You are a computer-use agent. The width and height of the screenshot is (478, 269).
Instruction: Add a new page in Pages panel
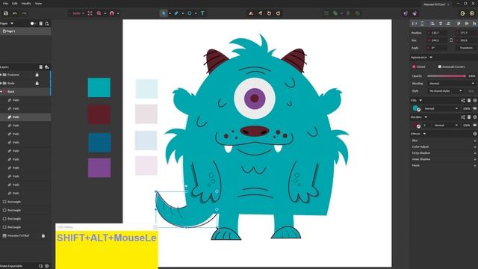point(47,23)
